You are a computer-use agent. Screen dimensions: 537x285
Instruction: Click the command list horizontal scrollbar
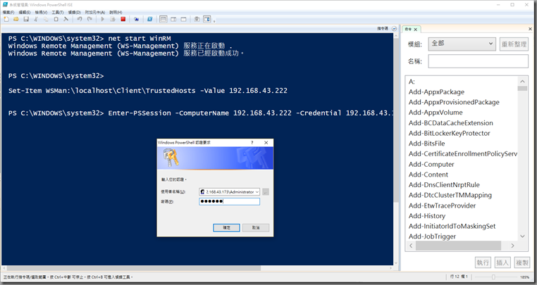(458, 246)
